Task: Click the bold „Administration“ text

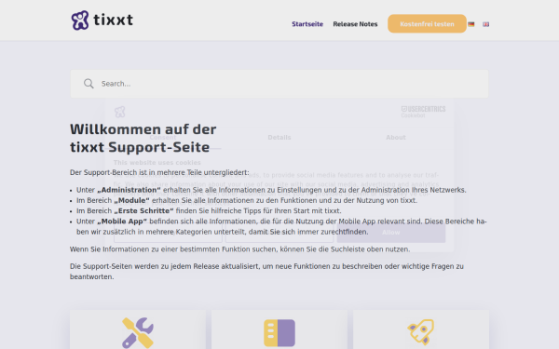Action: pos(129,190)
